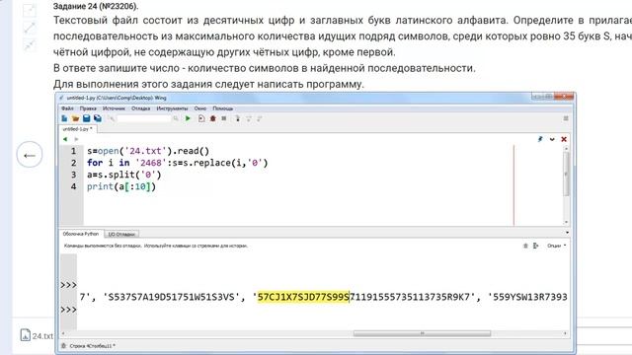Click the Step Out toolbar icon

(x=260, y=118)
